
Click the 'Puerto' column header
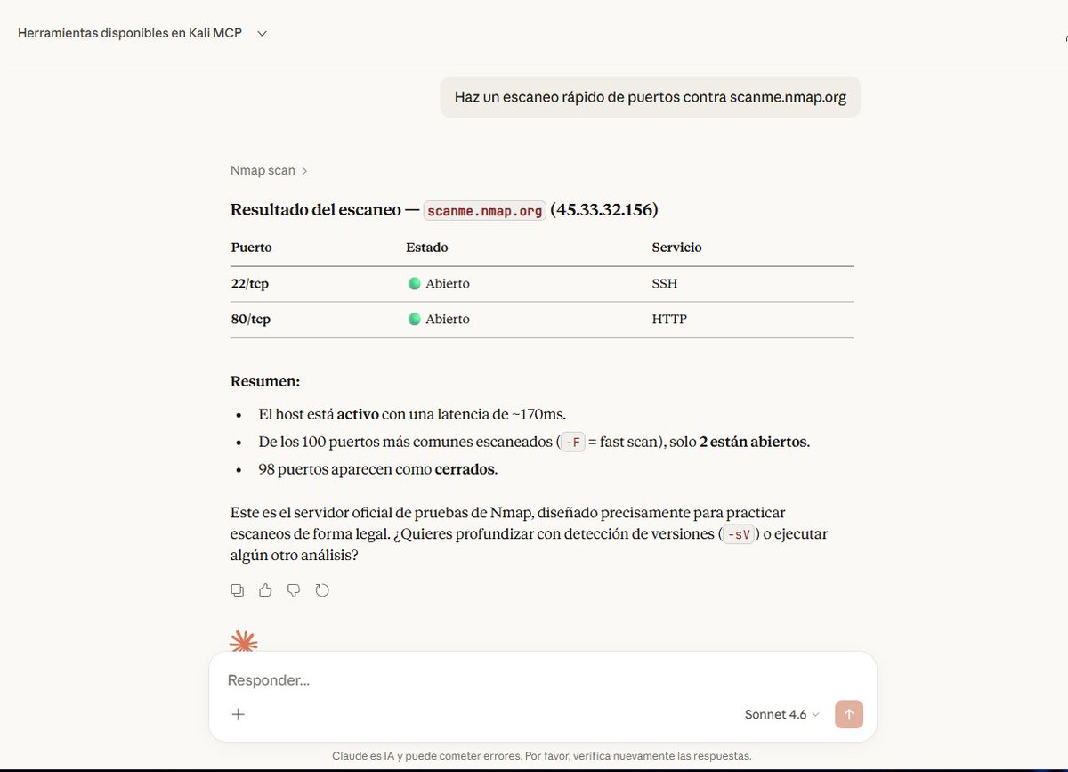(252, 248)
